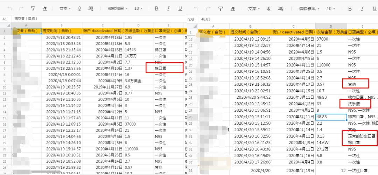
Task: Increase decimal places in left spreadsheet toolbar
Action: (x=91, y=9)
